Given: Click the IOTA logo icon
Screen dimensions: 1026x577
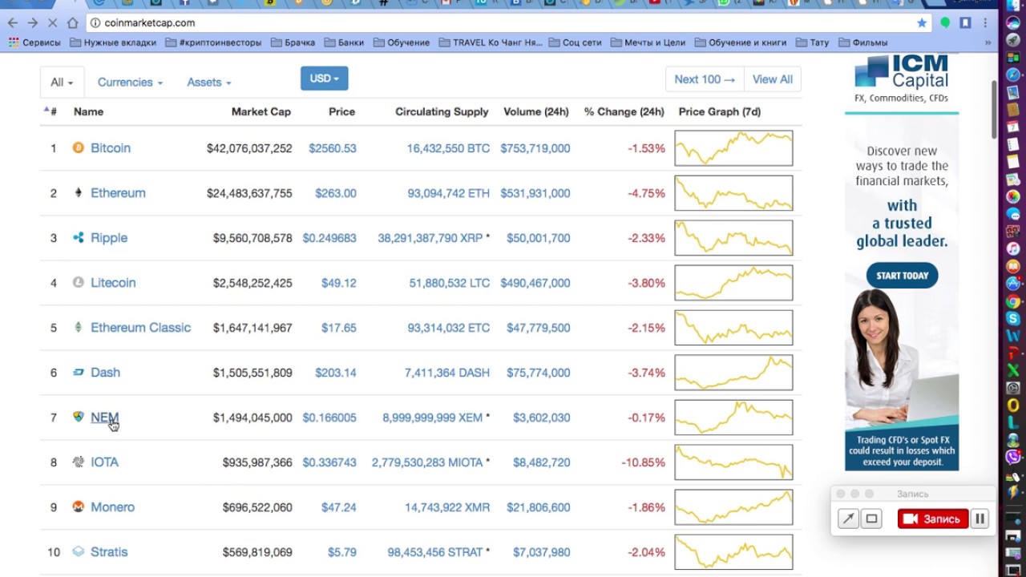Looking at the screenshot, I should tap(78, 462).
